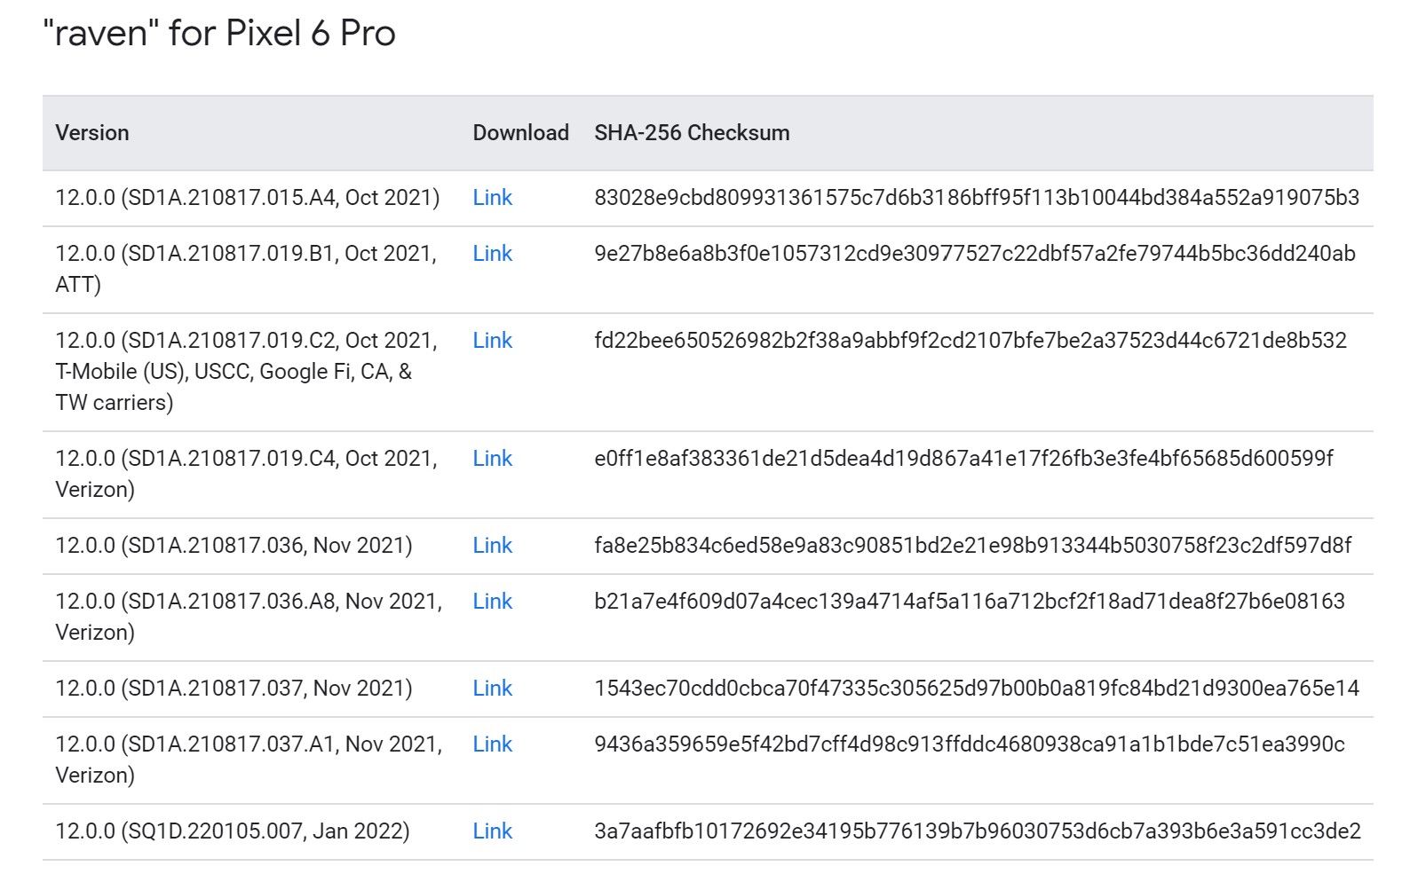Download the SD1A.210817.019.C4 Verizon image
The width and height of the screenshot is (1418, 882).
[x=492, y=459]
